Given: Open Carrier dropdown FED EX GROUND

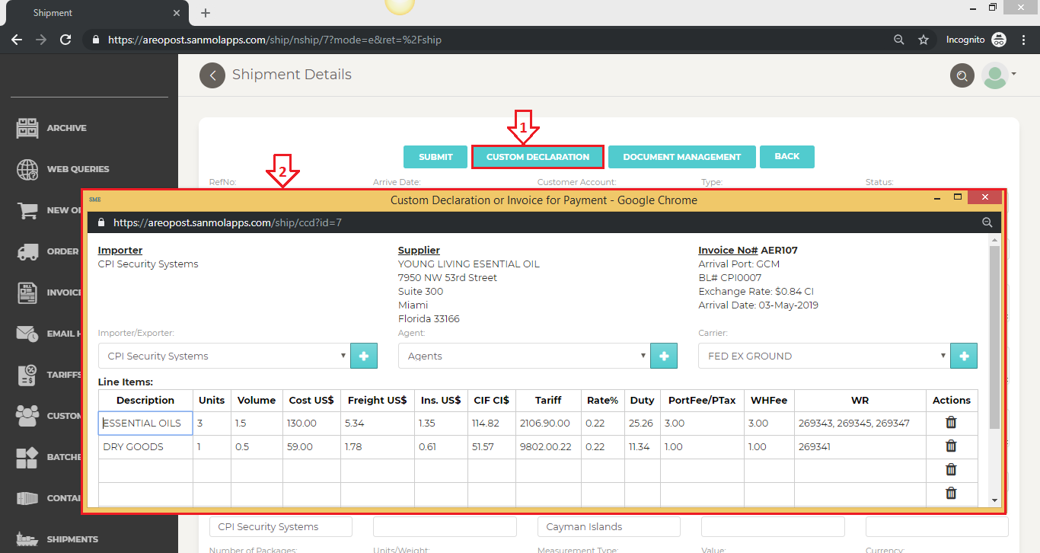Looking at the screenshot, I should coord(824,356).
